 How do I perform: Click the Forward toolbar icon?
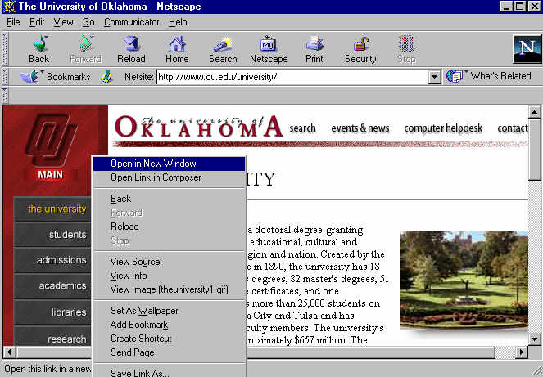tap(85, 43)
